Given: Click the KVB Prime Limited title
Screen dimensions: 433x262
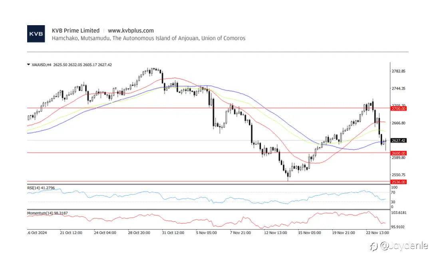Looking at the screenshot, I should [75, 31].
